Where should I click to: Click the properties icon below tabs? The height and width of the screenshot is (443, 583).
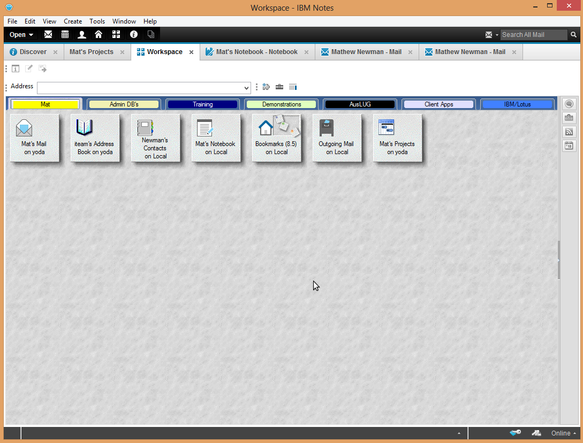click(16, 69)
